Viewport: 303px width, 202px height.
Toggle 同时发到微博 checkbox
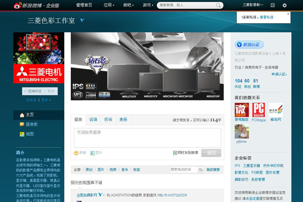click(x=175, y=153)
